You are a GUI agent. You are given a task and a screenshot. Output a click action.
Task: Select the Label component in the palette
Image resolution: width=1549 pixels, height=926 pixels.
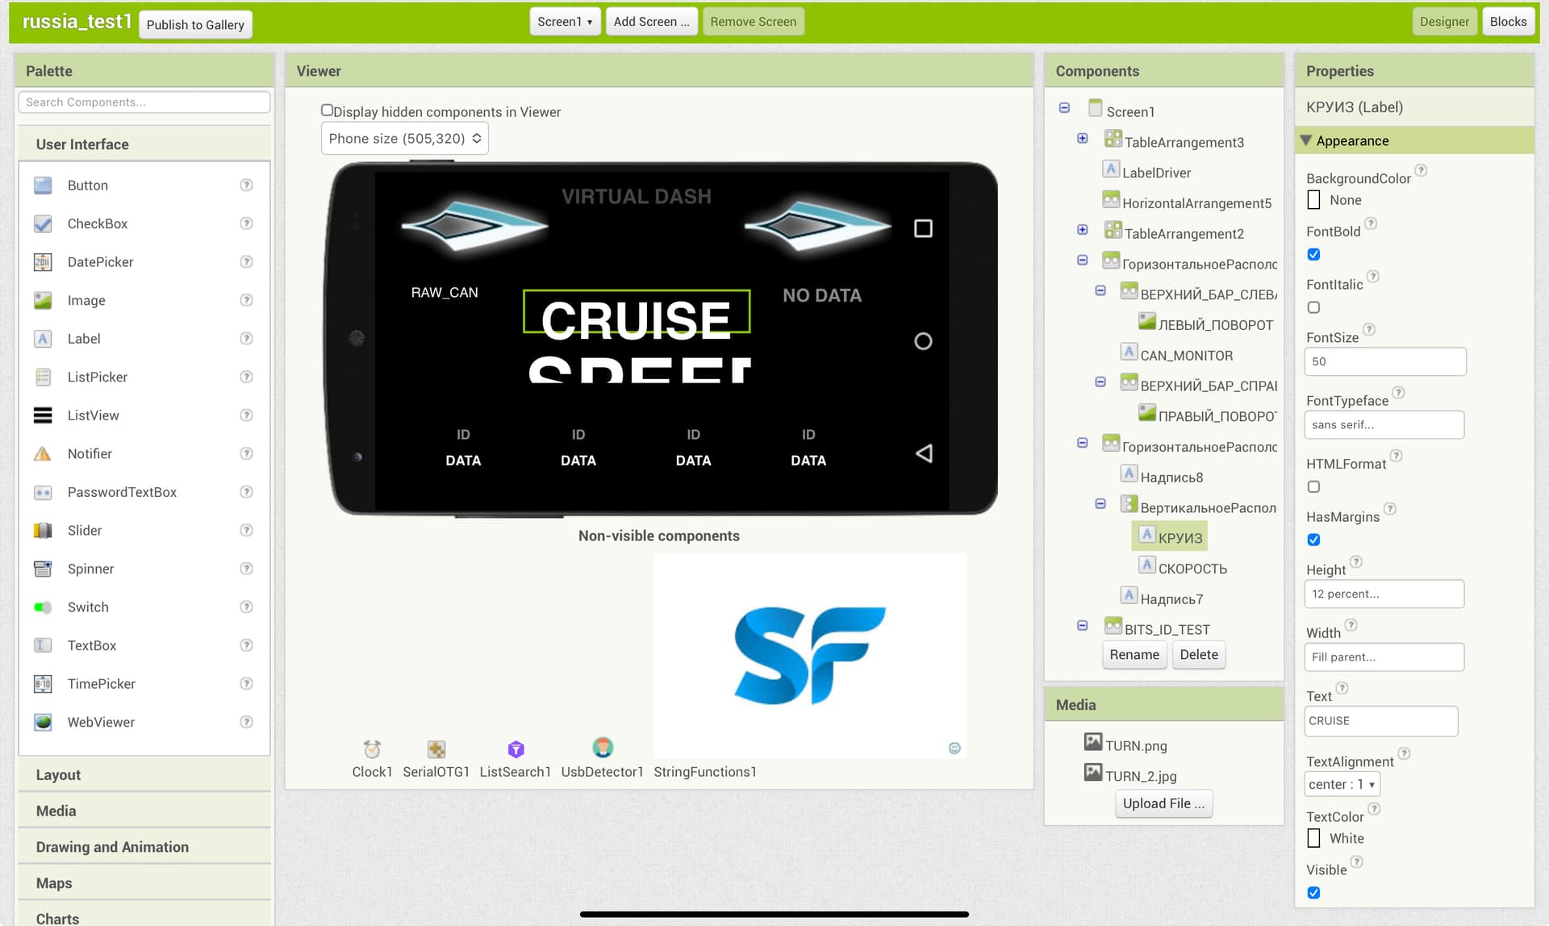[x=84, y=338]
